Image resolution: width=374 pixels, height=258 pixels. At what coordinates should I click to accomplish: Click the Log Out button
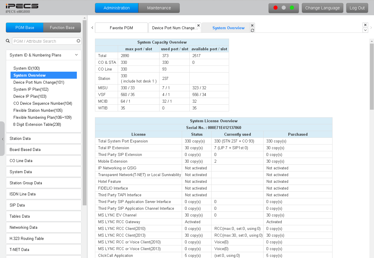357,8
